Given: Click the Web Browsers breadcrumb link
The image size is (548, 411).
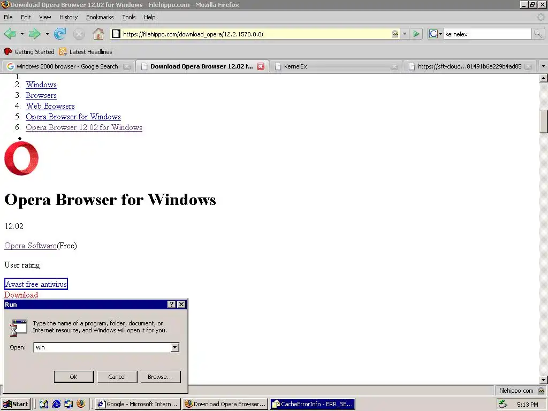Looking at the screenshot, I should 50,106.
